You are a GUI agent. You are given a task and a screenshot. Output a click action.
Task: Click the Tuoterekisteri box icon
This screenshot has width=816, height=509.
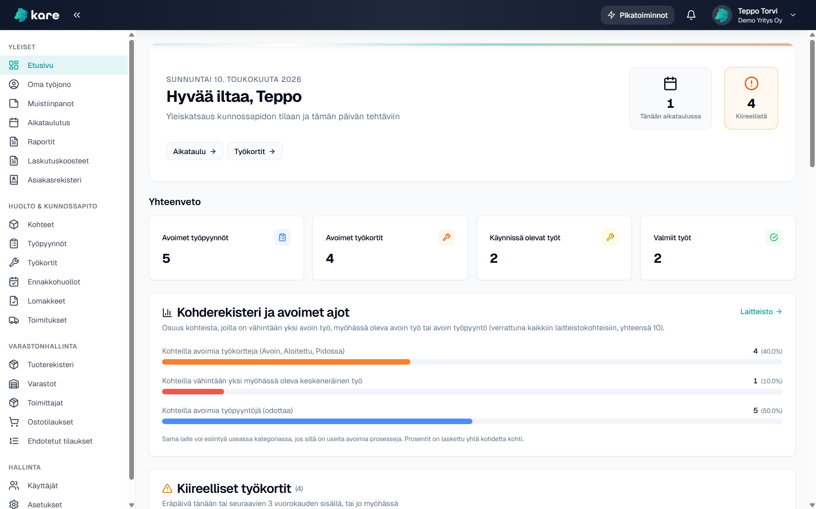14,364
